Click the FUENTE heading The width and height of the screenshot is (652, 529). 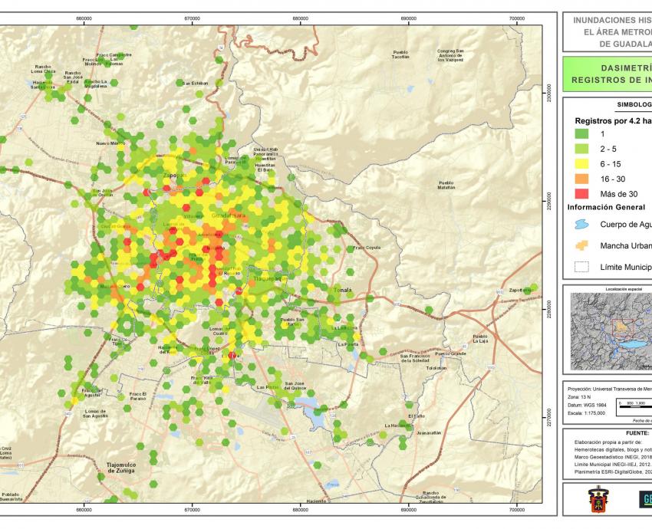pyautogui.click(x=637, y=432)
